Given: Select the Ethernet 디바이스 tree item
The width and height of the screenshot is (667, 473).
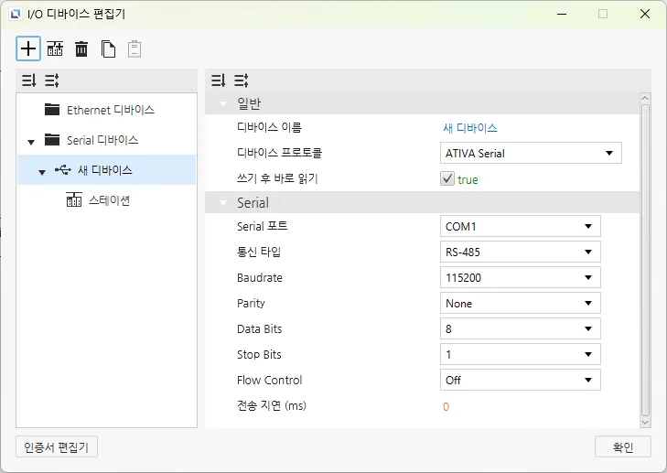Looking at the screenshot, I should 110,110.
